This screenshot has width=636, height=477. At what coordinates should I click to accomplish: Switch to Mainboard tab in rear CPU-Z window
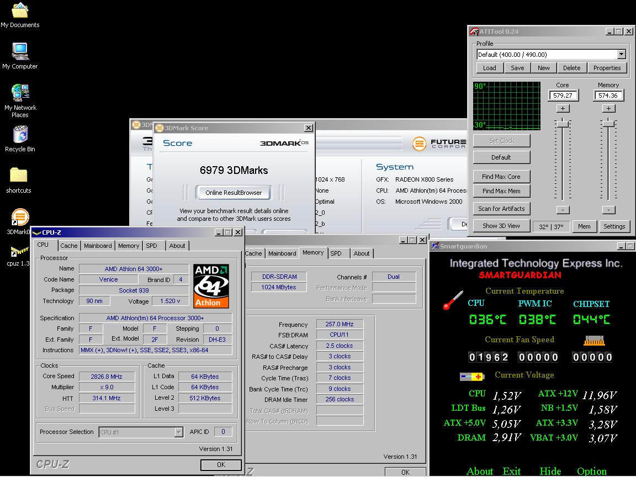[x=282, y=253]
